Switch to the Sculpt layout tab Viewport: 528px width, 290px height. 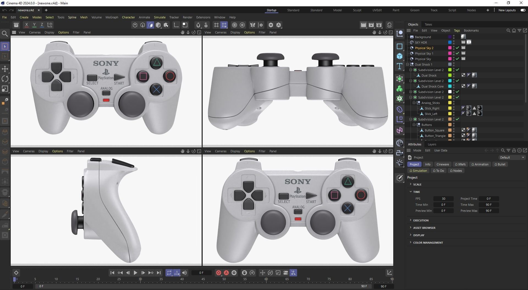(x=357, y=10)
